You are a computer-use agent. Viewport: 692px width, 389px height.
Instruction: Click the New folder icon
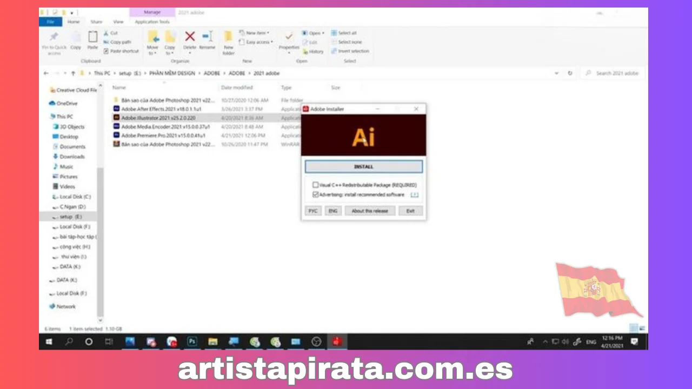click(229, 36)
